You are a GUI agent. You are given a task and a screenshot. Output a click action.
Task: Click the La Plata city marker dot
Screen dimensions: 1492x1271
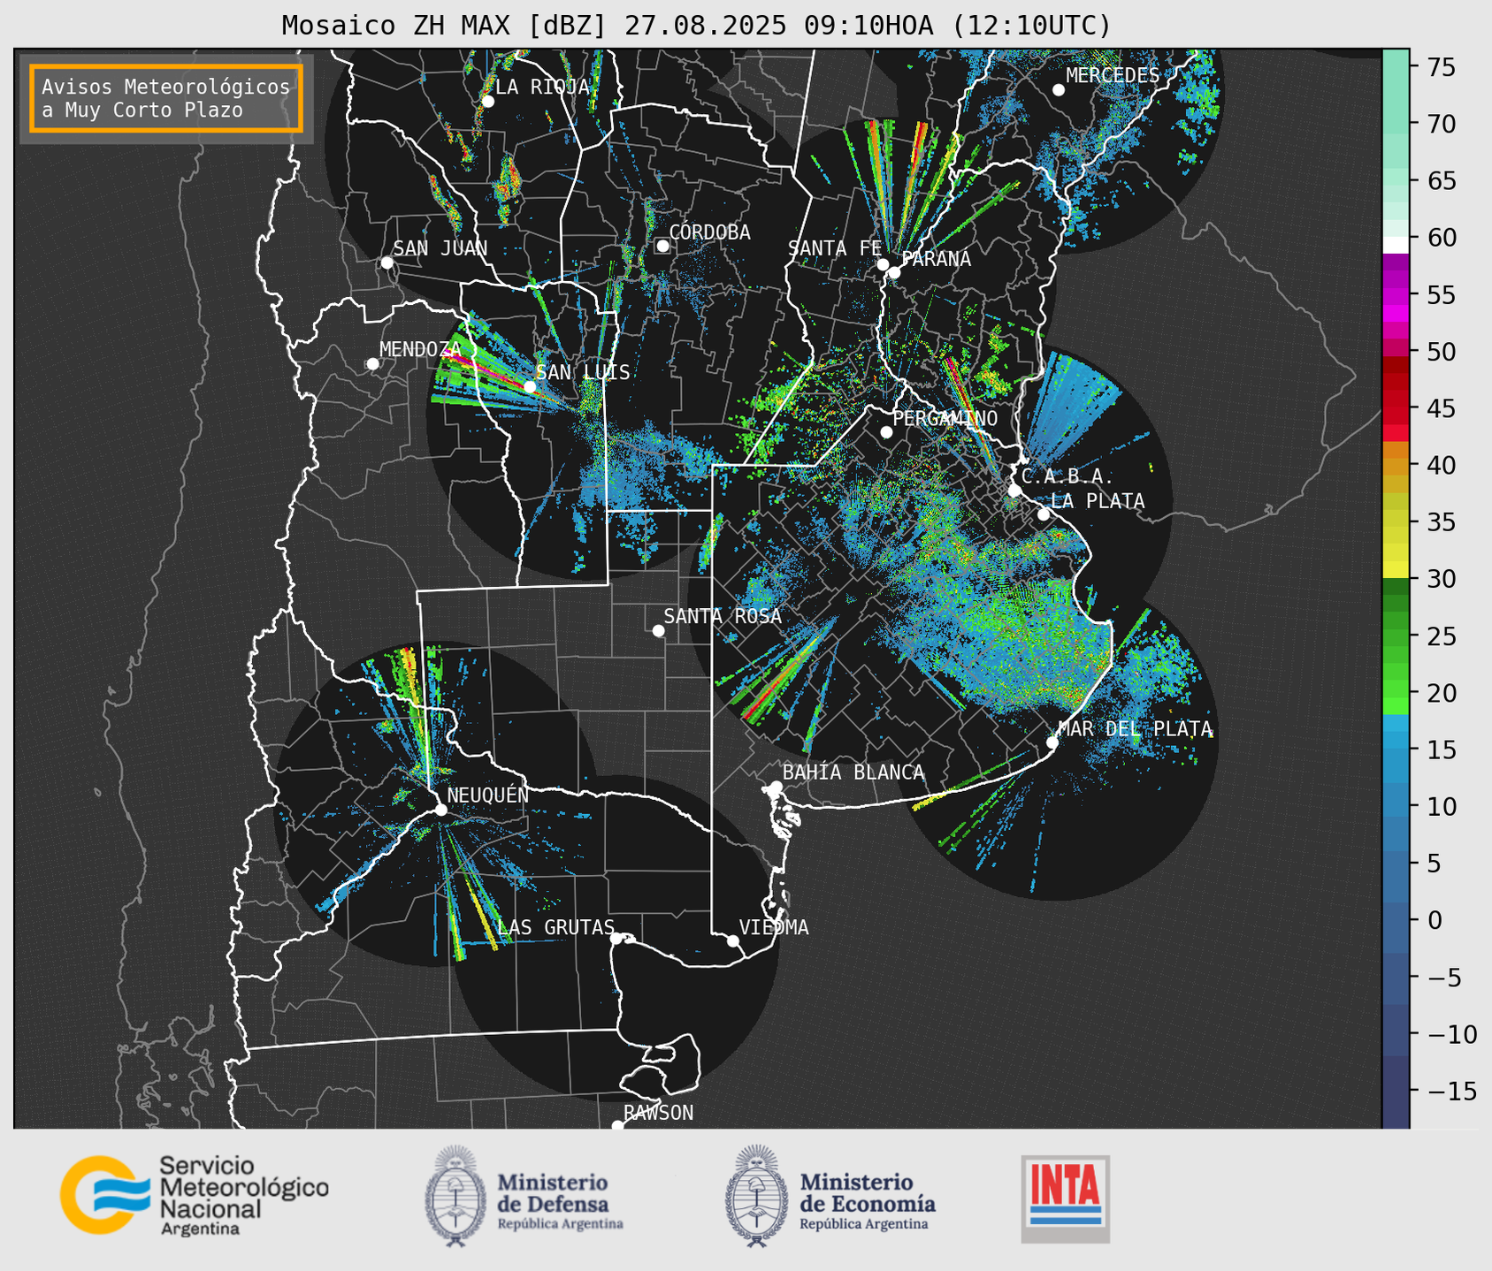coord(1044,514)
